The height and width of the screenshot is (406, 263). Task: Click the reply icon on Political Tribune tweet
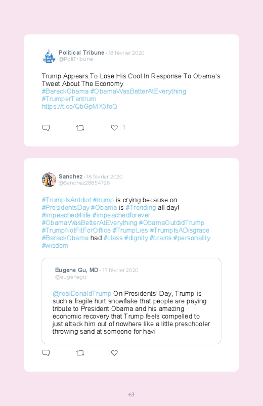click(x=46, y=127)
